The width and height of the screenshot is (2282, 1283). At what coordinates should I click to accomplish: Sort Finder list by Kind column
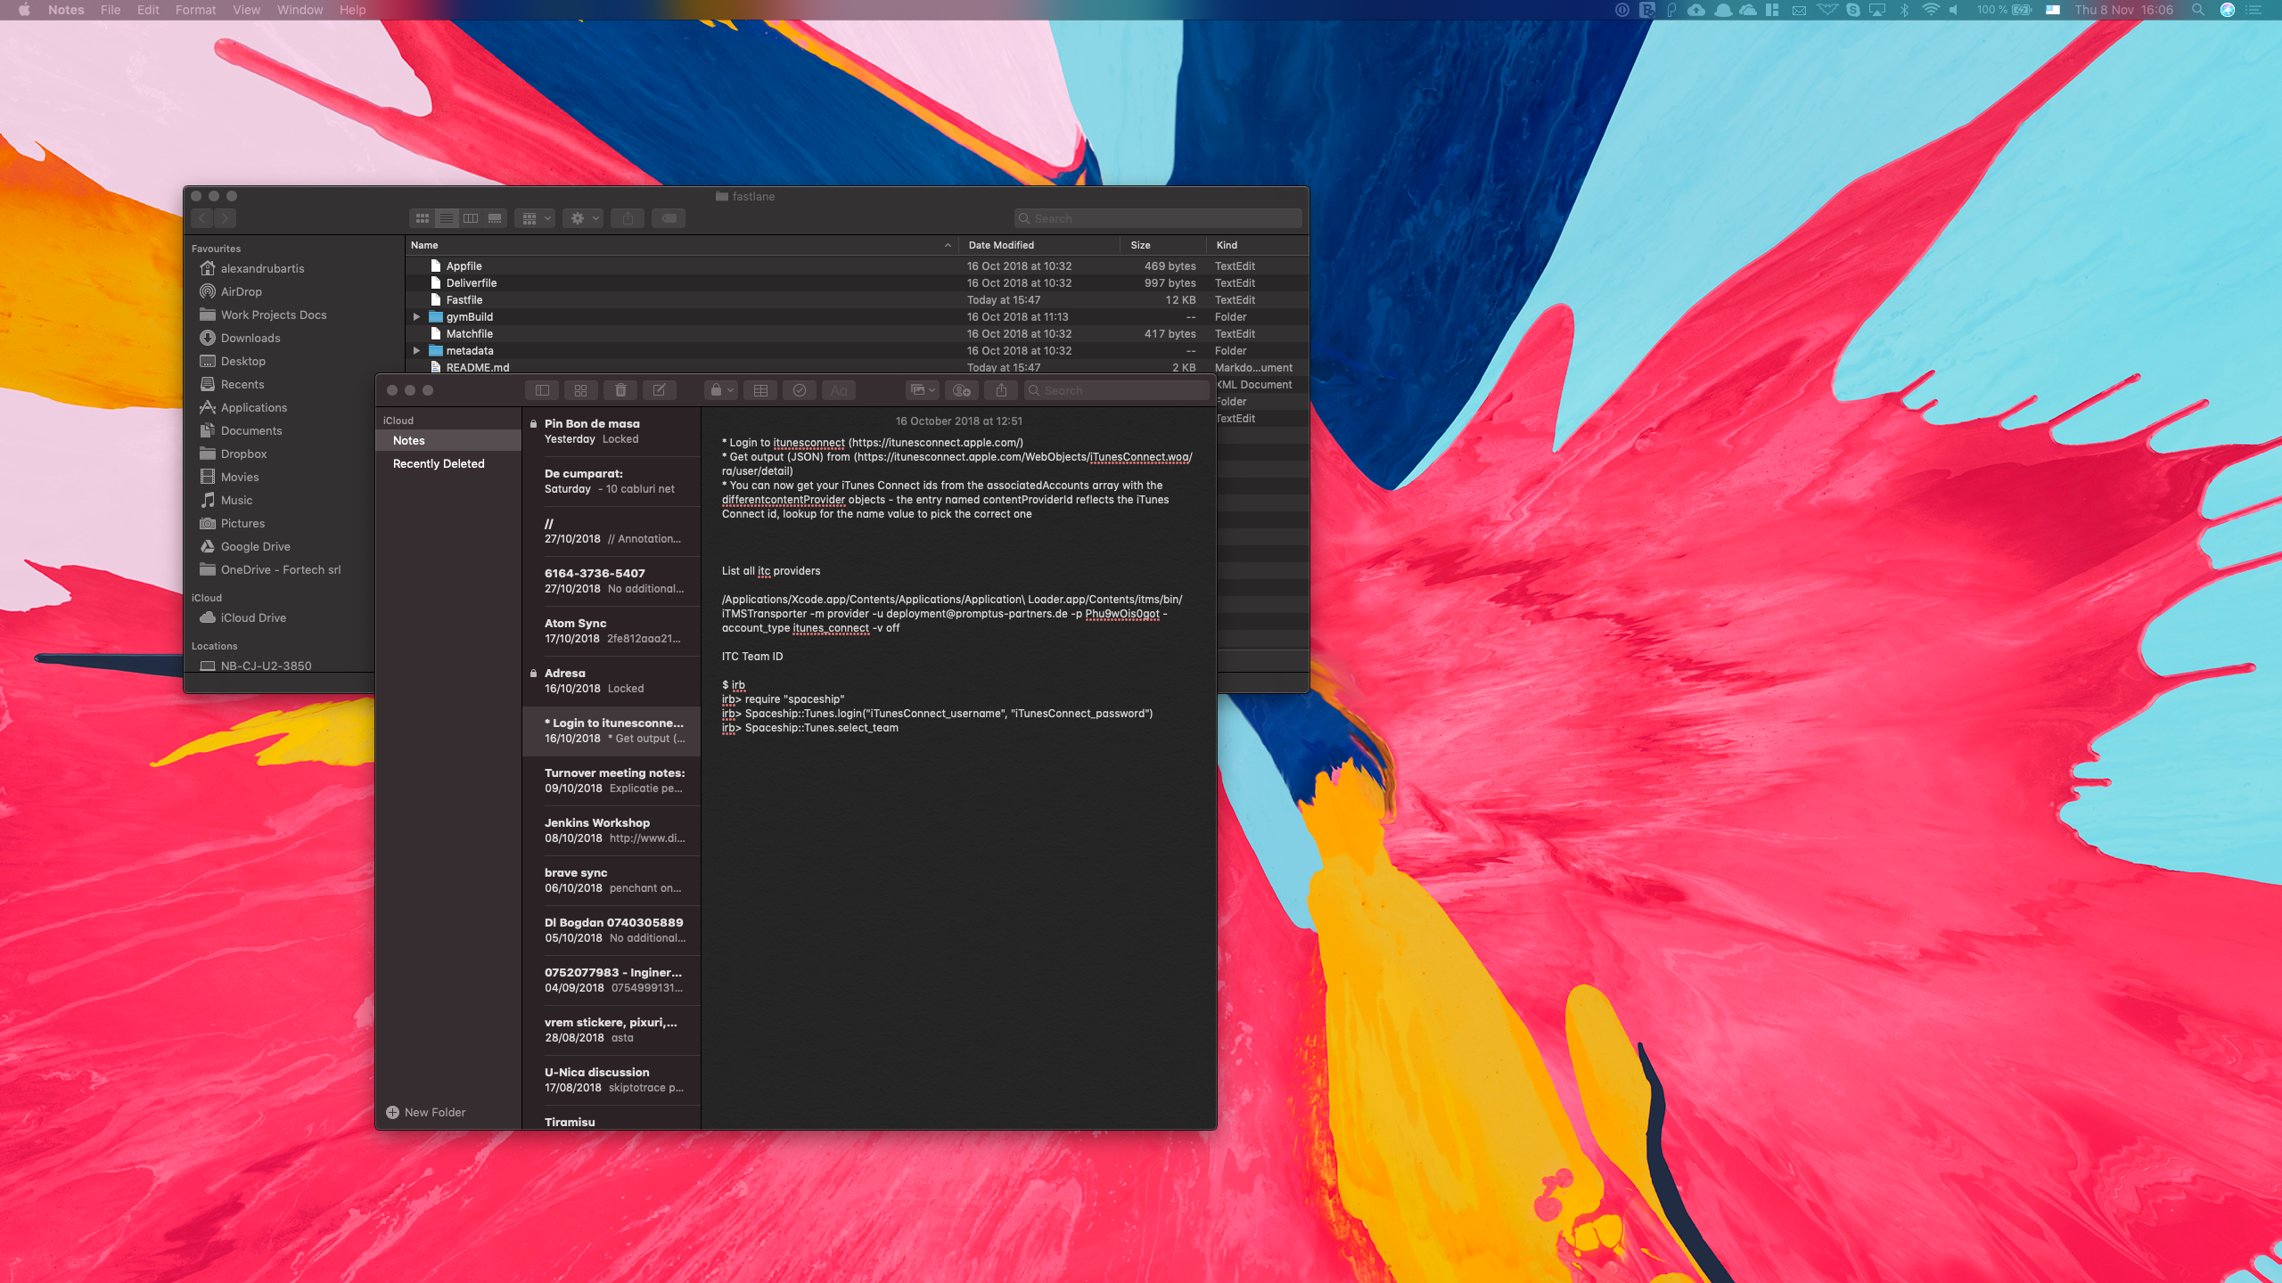pyautogui.click(x=1257, y=245)
